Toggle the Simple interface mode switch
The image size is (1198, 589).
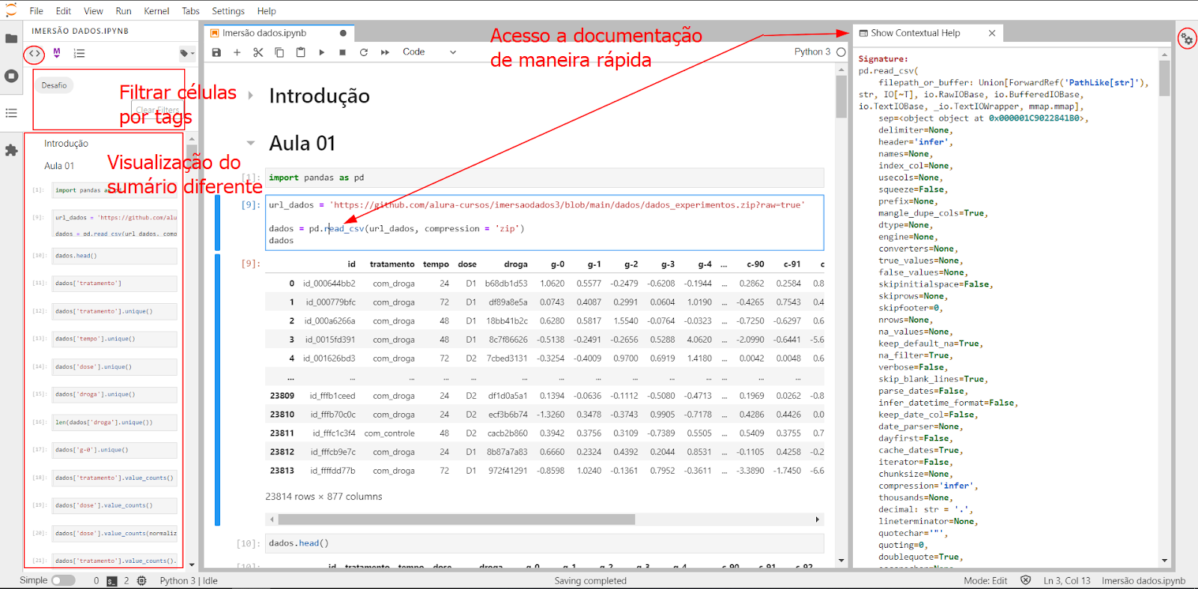64,581
